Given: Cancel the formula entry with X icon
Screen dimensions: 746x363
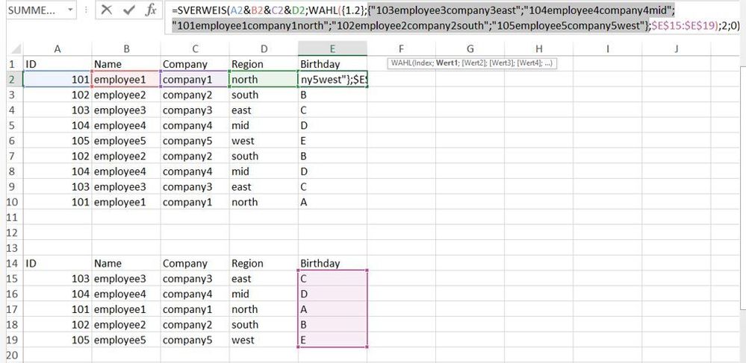Looking at the screenshot, I should pos(107,10).
